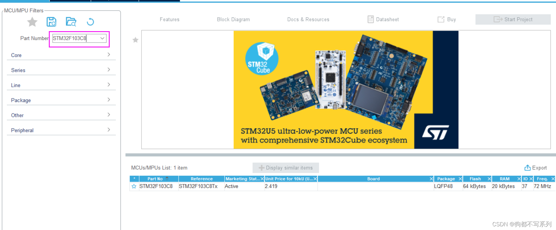Click the Board column header
This screenshot has width=556, height=230.
(373, 179)
